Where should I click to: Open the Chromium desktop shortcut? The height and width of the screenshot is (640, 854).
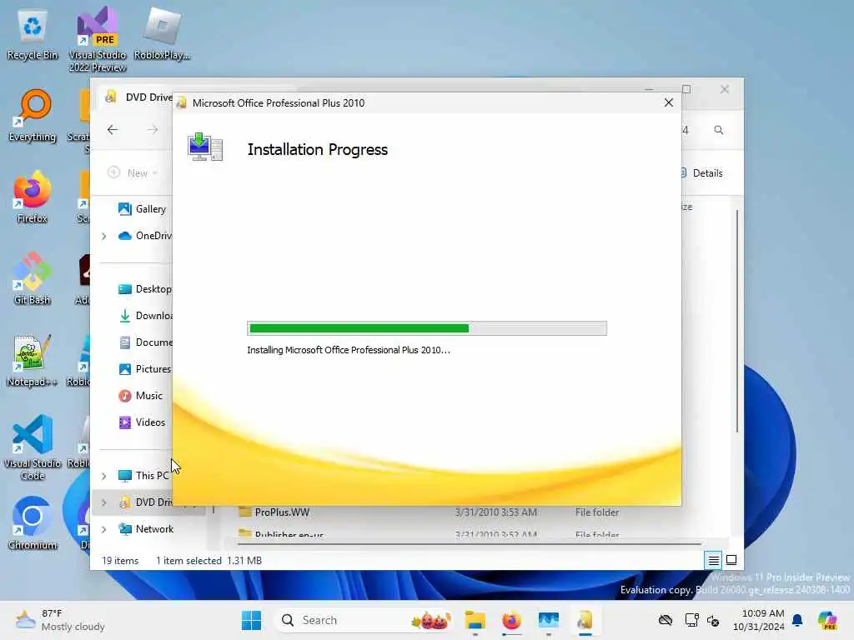(33, 523)
